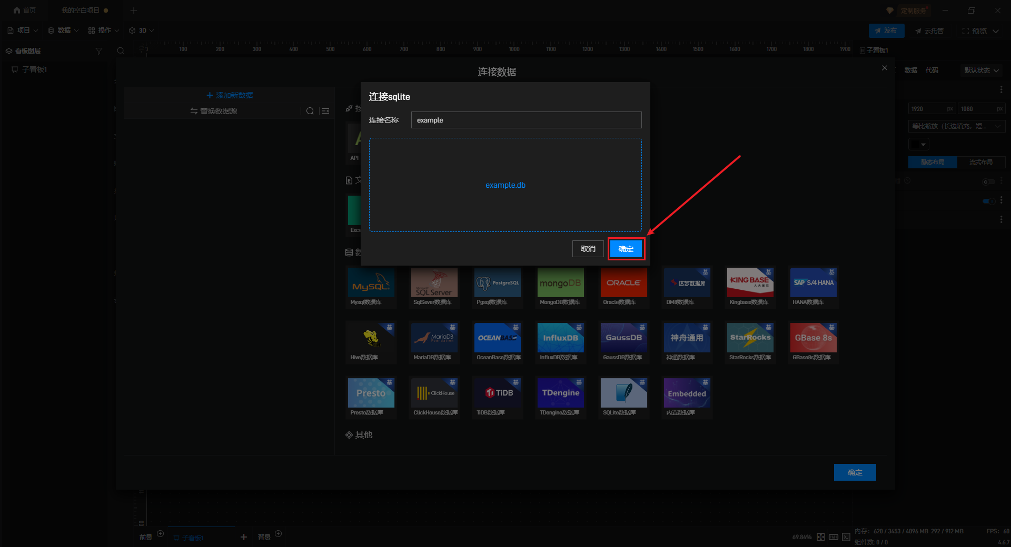Select the ClickHouse database tile

434,393
